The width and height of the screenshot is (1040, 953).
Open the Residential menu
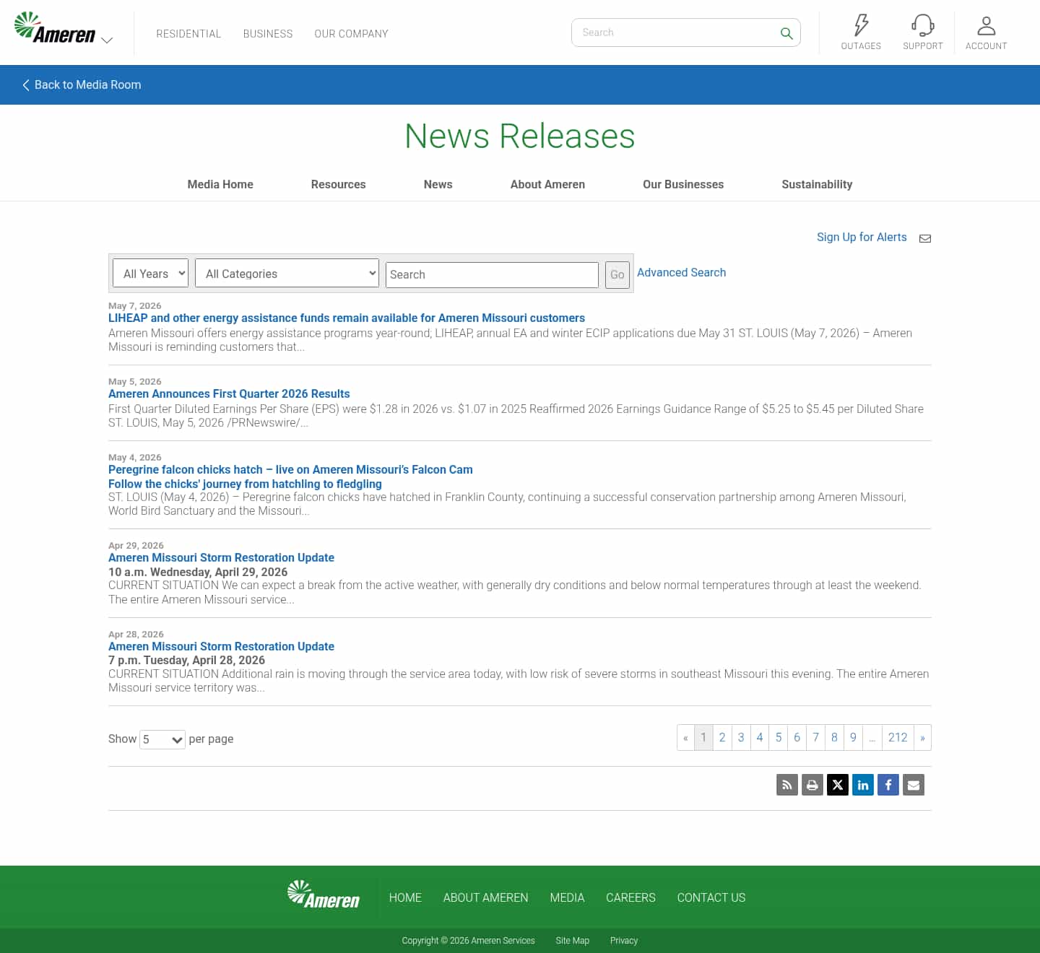[x=188, y=34]
